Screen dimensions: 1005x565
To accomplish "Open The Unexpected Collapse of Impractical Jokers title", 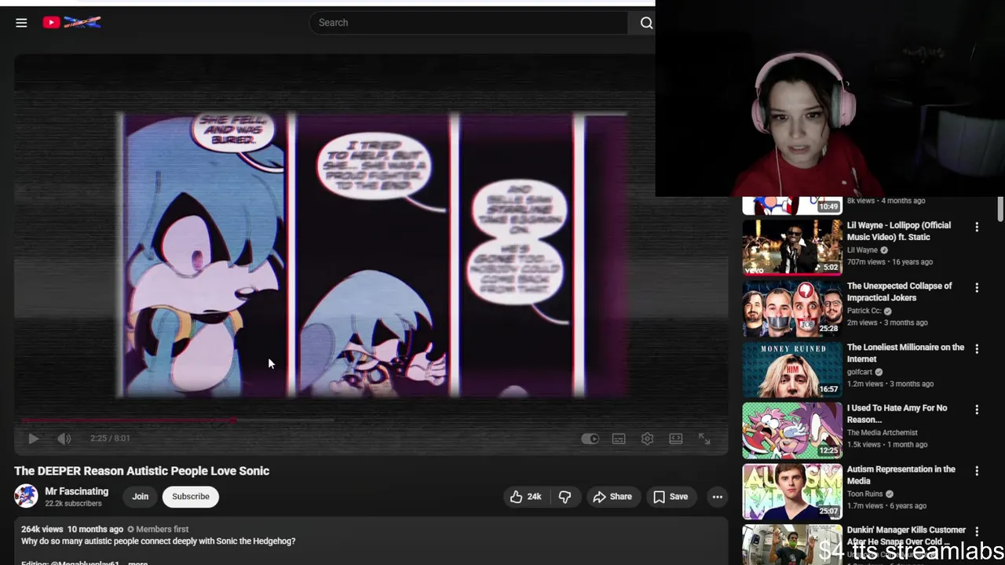I will pyautogui.click(x=899, y=292).
